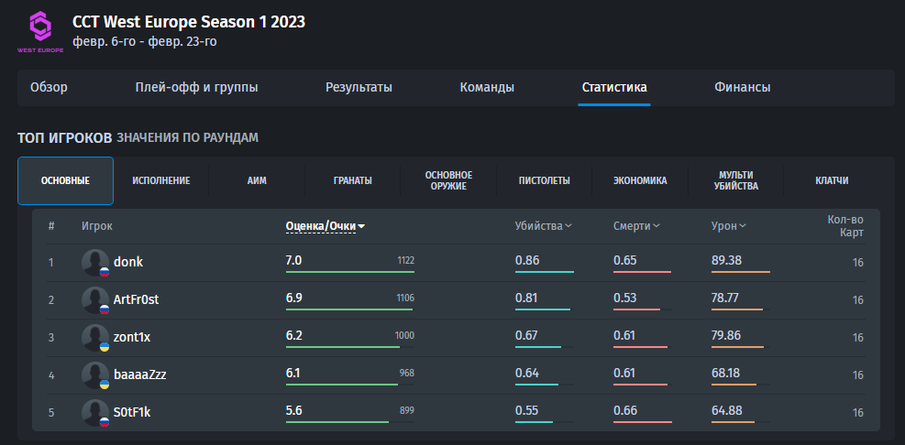Switch to ИСПОЛНЕНИЕ stats category
Image resolution: width=905 pixels, height=445 pixels.
(x=161, y=181)
